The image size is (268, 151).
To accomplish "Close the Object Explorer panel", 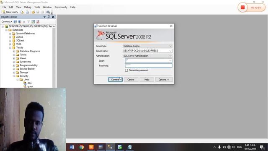I will click(53, 17).
